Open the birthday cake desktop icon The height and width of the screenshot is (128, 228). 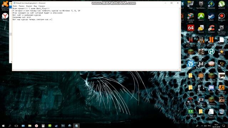(211, 64)
